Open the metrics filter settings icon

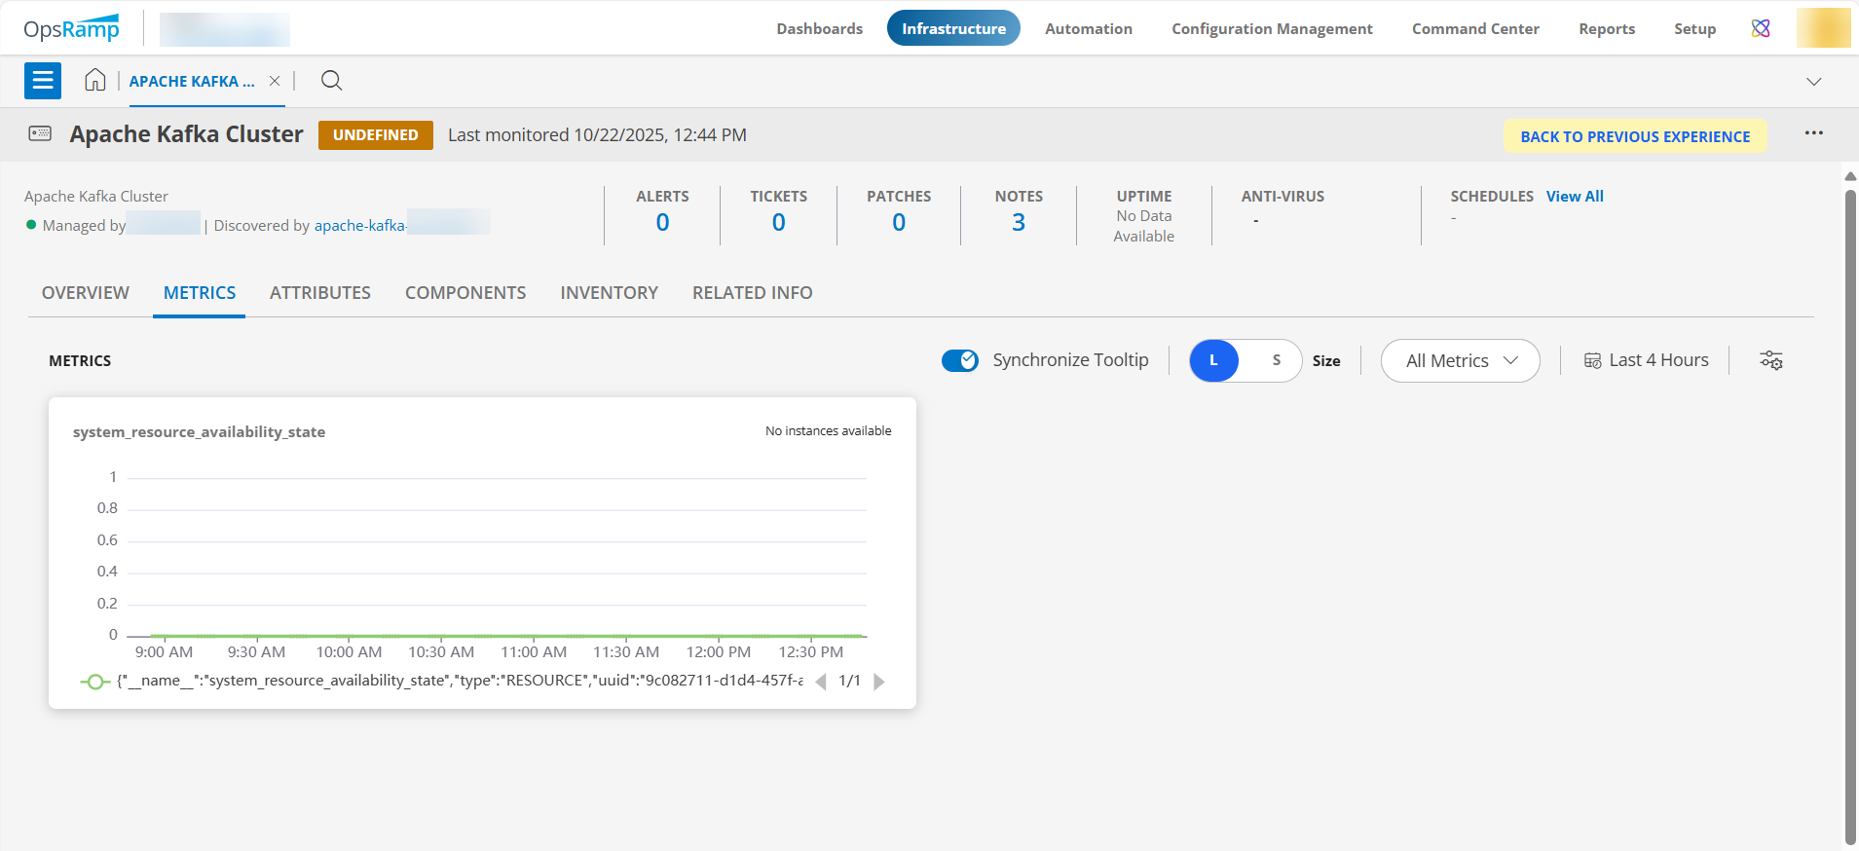click(x=1770, y=361)
